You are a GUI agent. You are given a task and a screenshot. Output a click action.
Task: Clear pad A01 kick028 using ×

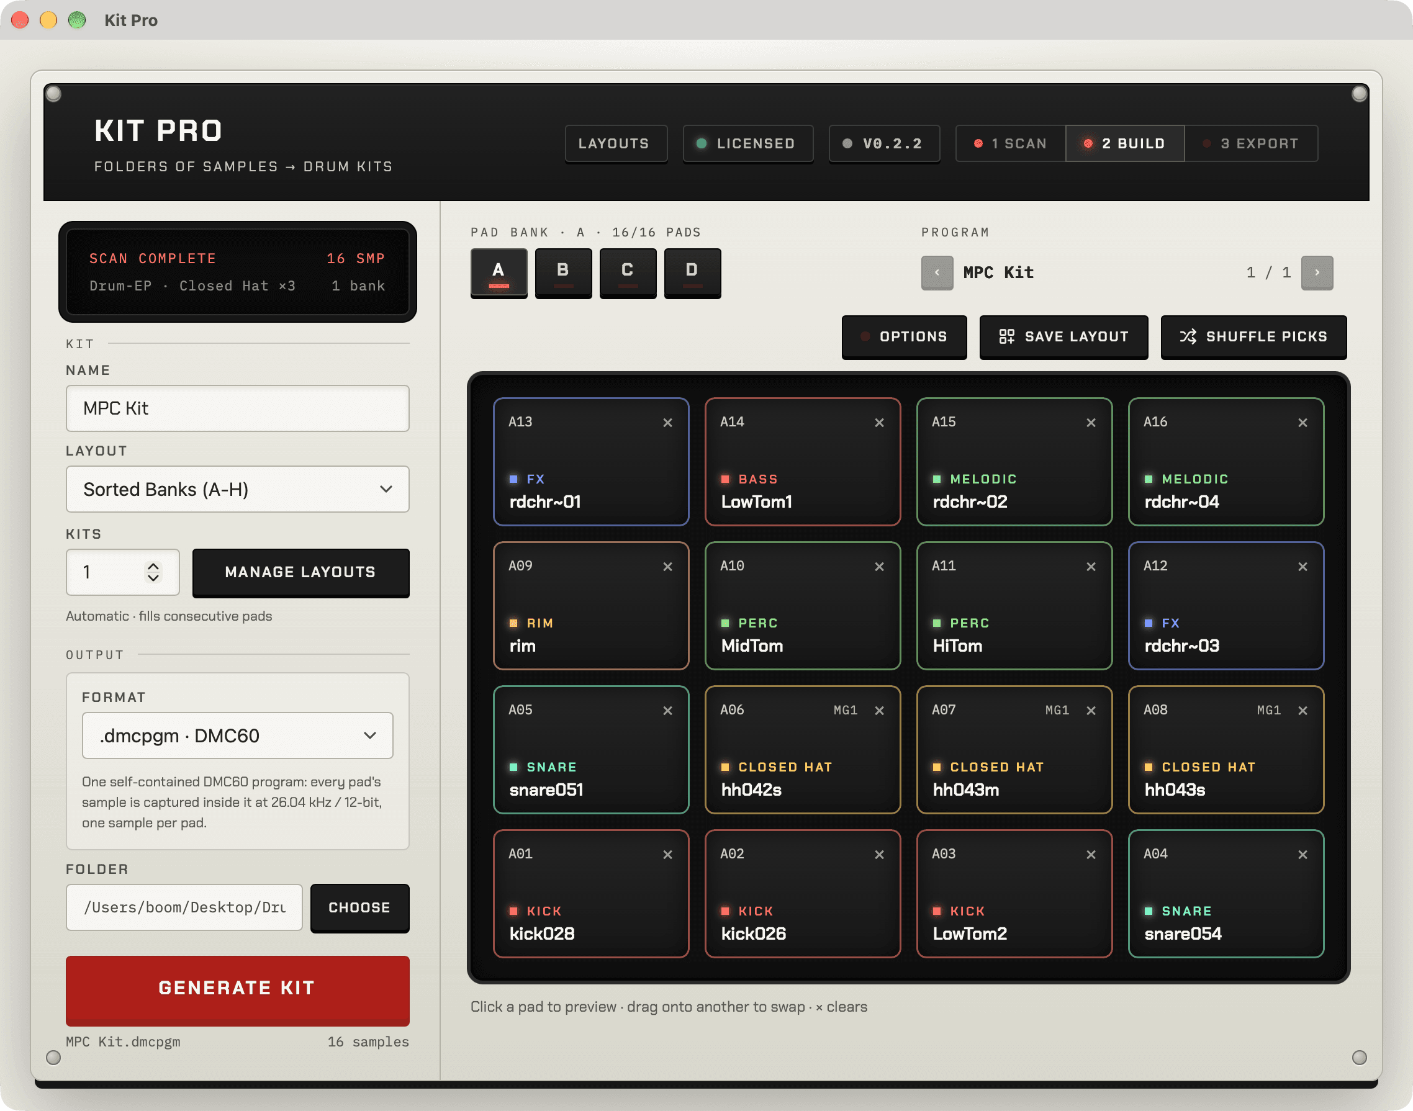[x=667, y=855]
